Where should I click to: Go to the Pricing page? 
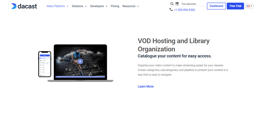pos(115,6)
